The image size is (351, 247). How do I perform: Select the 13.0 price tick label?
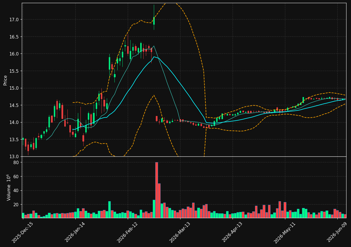(14, 156)
